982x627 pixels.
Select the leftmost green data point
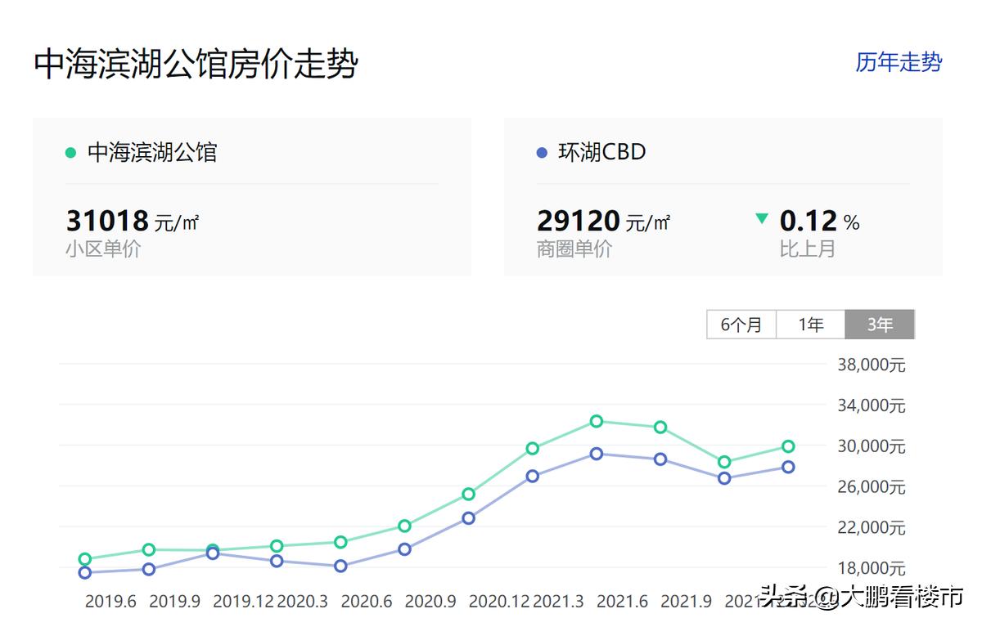[84, 559]
